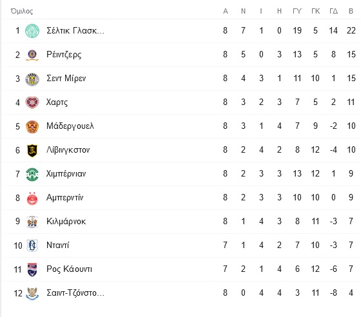This screenshot has height=317, width=361.
Task: Click the Ross County crest
Action: [32, 269]
